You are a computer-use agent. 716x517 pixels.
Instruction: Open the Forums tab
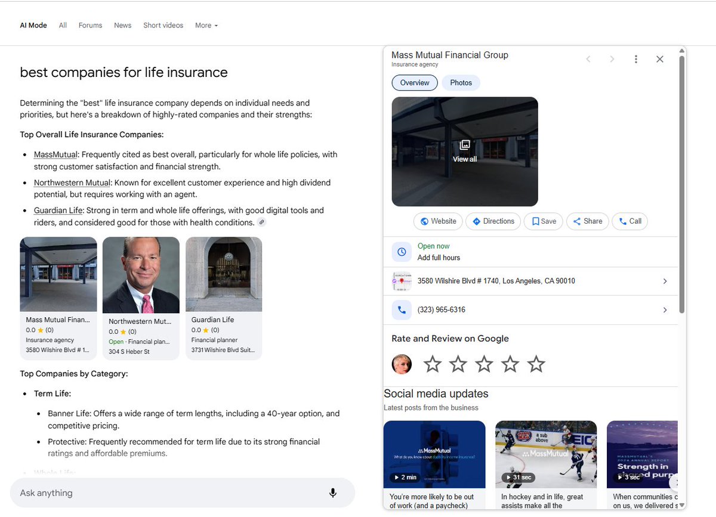pyautogui.click(x=91, y=26)
